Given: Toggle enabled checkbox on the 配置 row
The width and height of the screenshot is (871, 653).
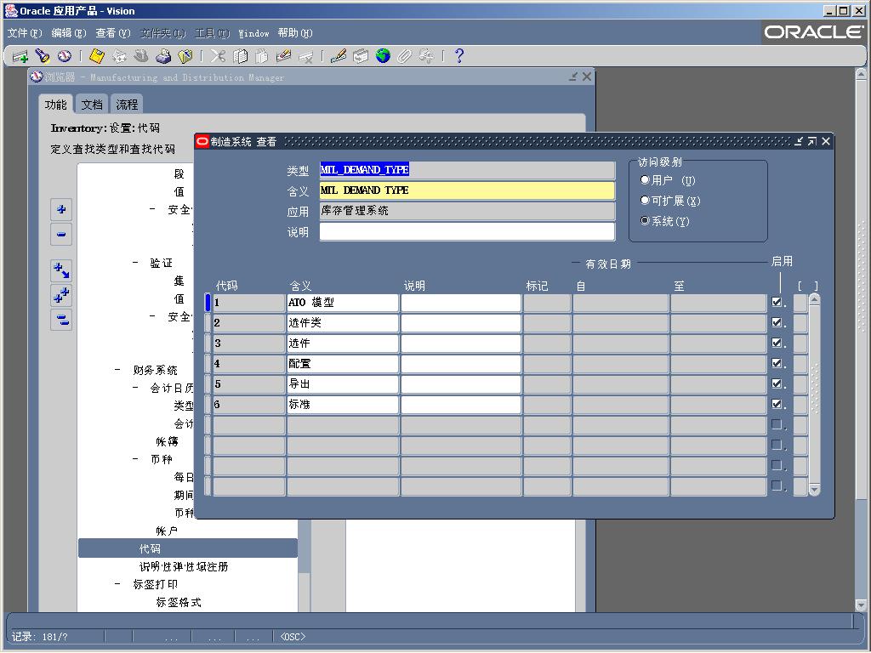Looking at the screenshot, I should click(x=777, y=363).
